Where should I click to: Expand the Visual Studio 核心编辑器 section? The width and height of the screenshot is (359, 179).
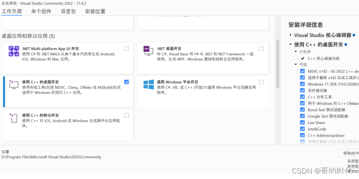click(290, 35)
